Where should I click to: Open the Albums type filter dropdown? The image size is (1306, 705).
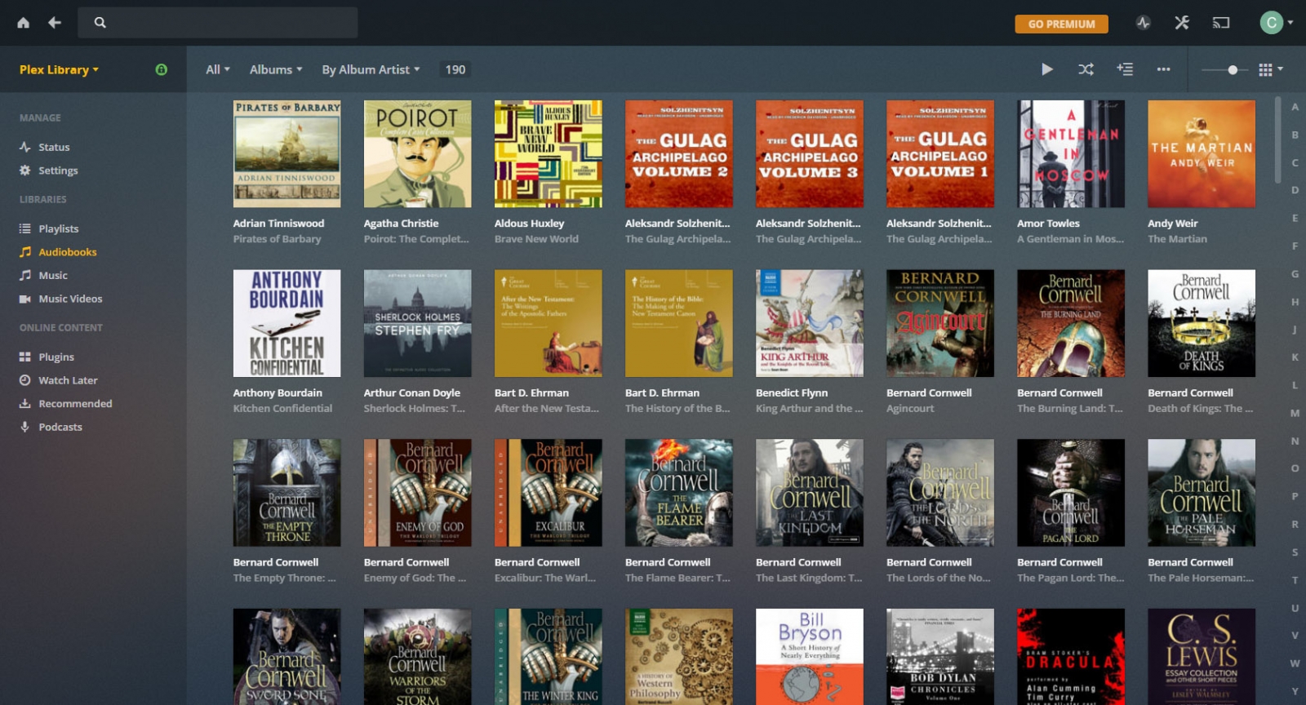[276, 69]
